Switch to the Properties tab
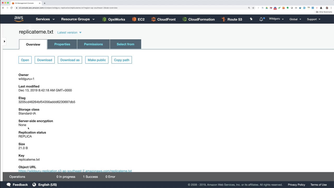This screenshot has width=334, height=188. click(62, 44)
